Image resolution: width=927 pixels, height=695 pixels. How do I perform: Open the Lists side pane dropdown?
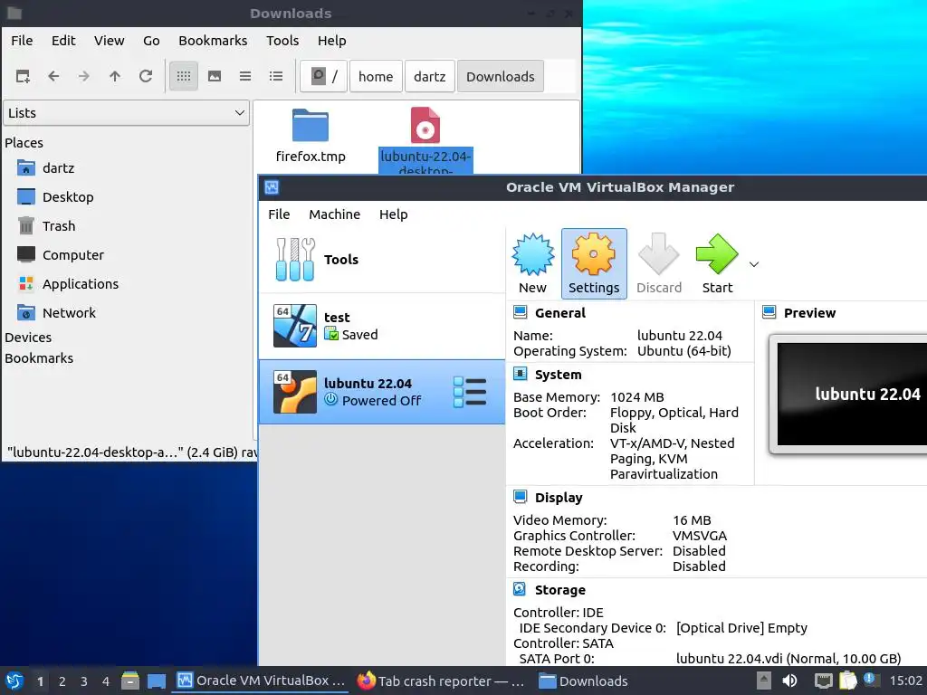(127, 113)
